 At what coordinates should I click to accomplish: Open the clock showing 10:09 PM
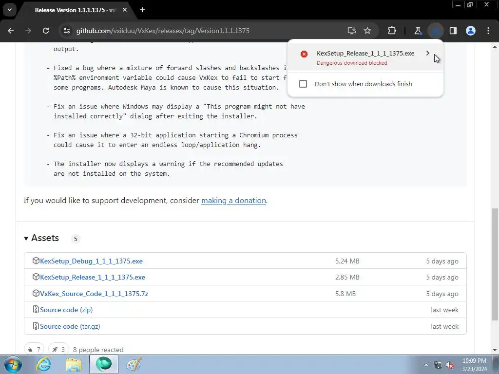[474, 365]
